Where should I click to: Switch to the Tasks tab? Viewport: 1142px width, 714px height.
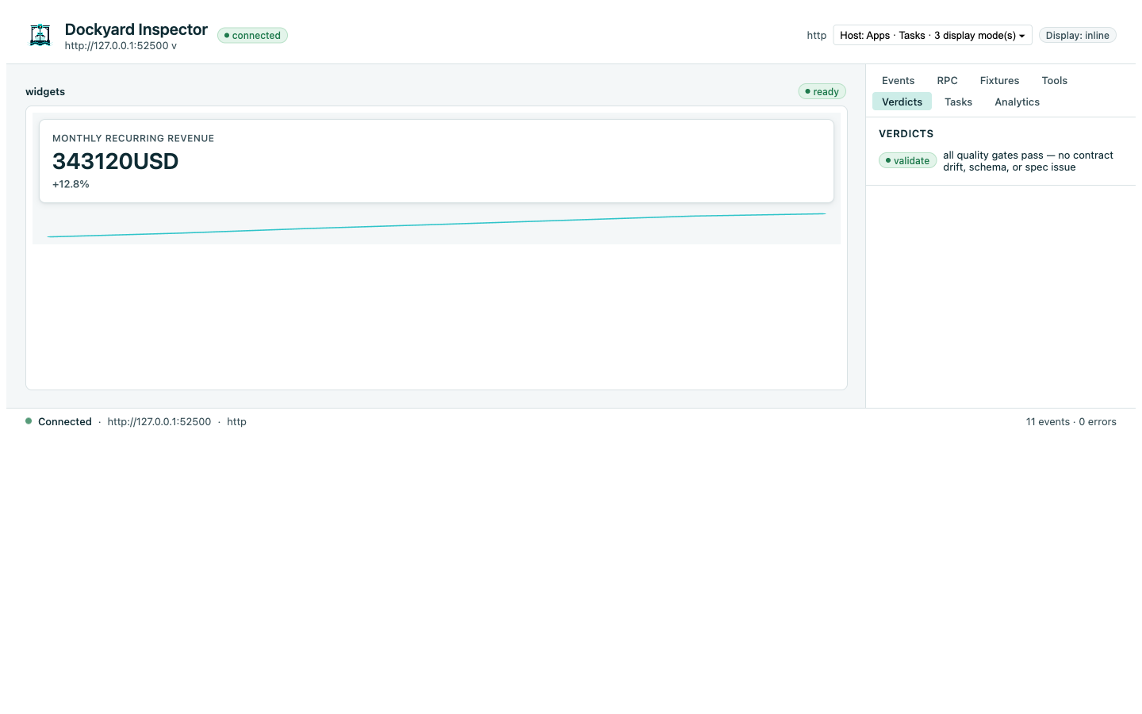point(958,102)
